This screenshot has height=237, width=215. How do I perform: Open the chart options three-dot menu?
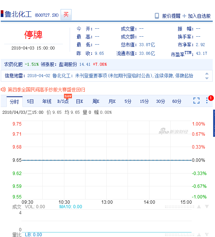[207, 101]
